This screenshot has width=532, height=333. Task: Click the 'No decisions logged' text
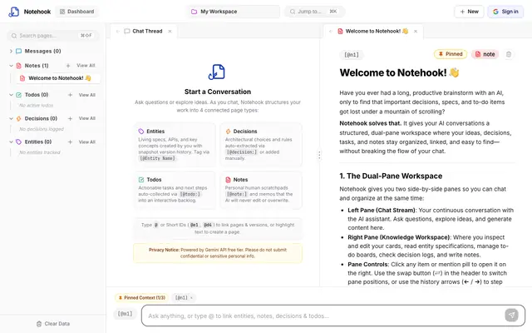point(42,129)
